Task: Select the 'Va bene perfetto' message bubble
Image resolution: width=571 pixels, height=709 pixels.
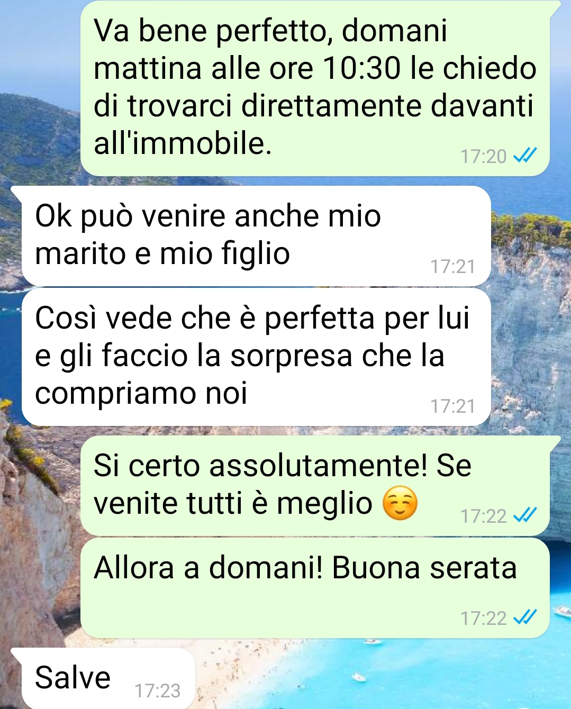Action: coord(315,88)
